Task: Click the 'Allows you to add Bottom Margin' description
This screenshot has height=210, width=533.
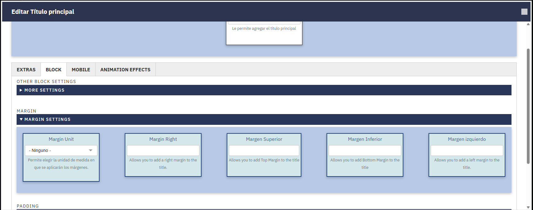Action: pos(365,164)
